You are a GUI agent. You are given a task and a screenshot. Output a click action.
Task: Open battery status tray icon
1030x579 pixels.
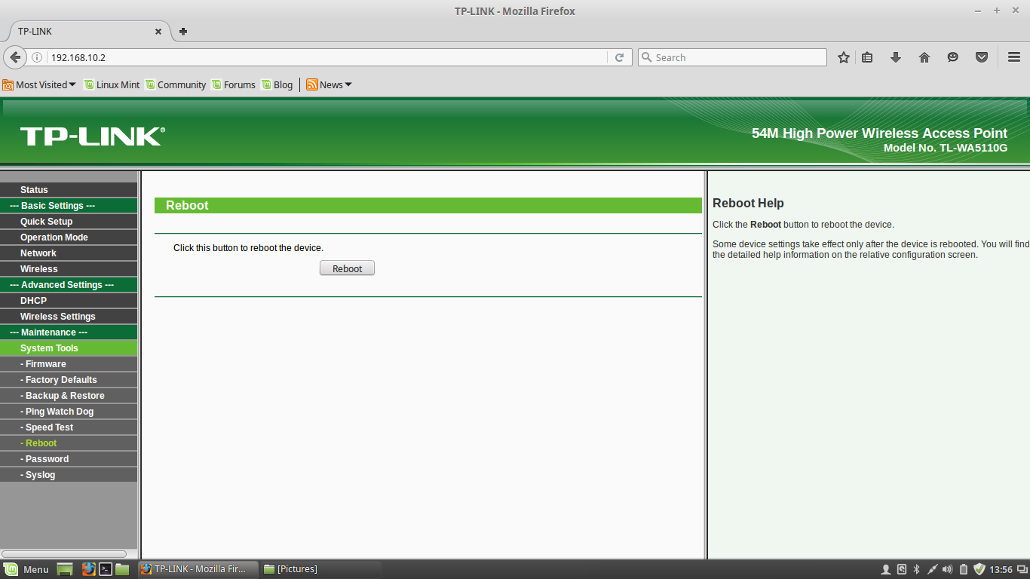964,569
